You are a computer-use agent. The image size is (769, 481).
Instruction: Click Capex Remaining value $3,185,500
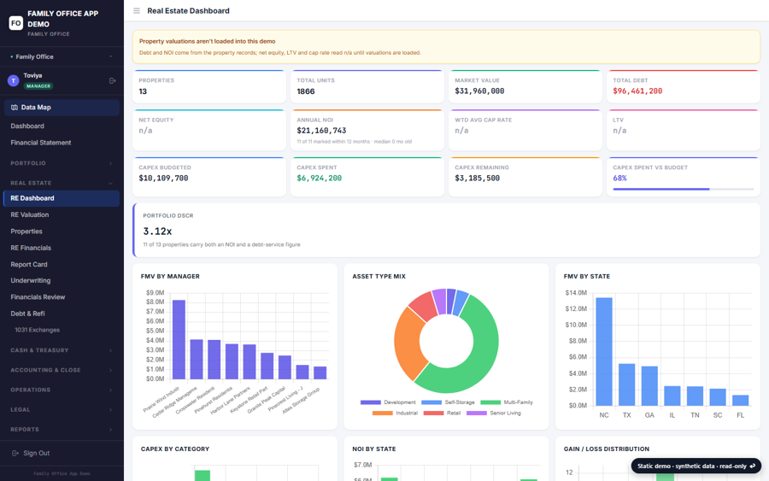(x=477, y=179)
